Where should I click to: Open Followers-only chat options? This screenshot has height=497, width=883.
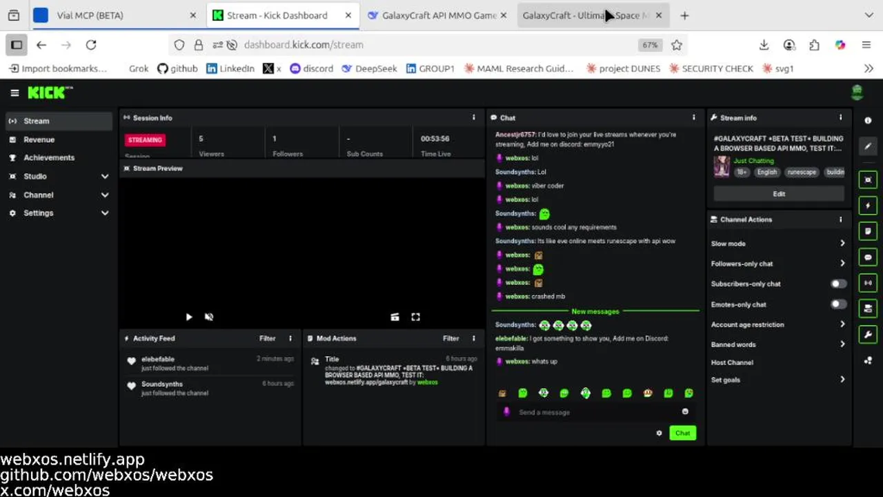click(x=778, y=264)
